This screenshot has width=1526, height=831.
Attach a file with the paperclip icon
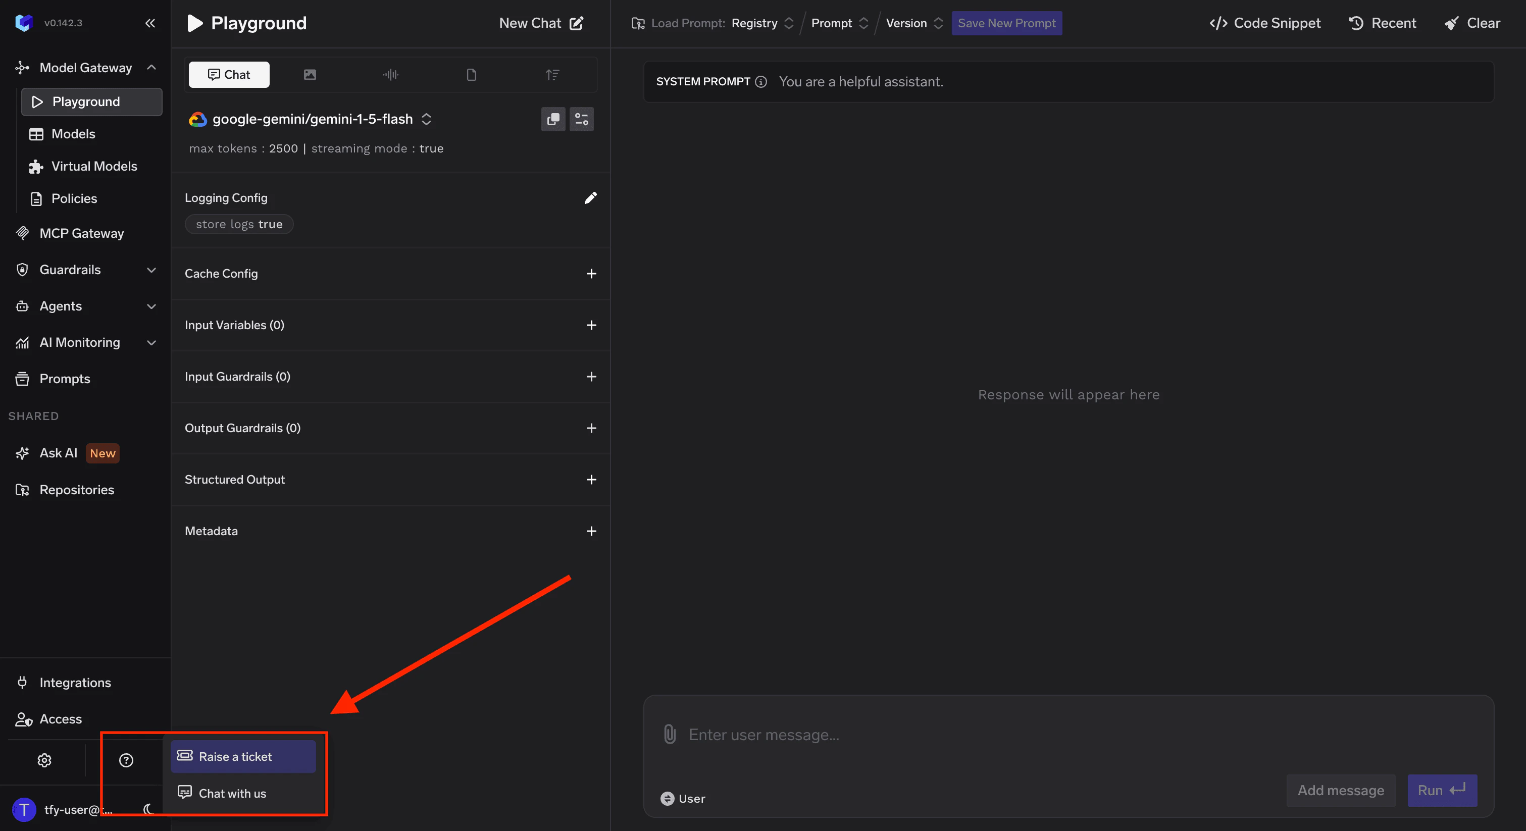coord(670,735)
